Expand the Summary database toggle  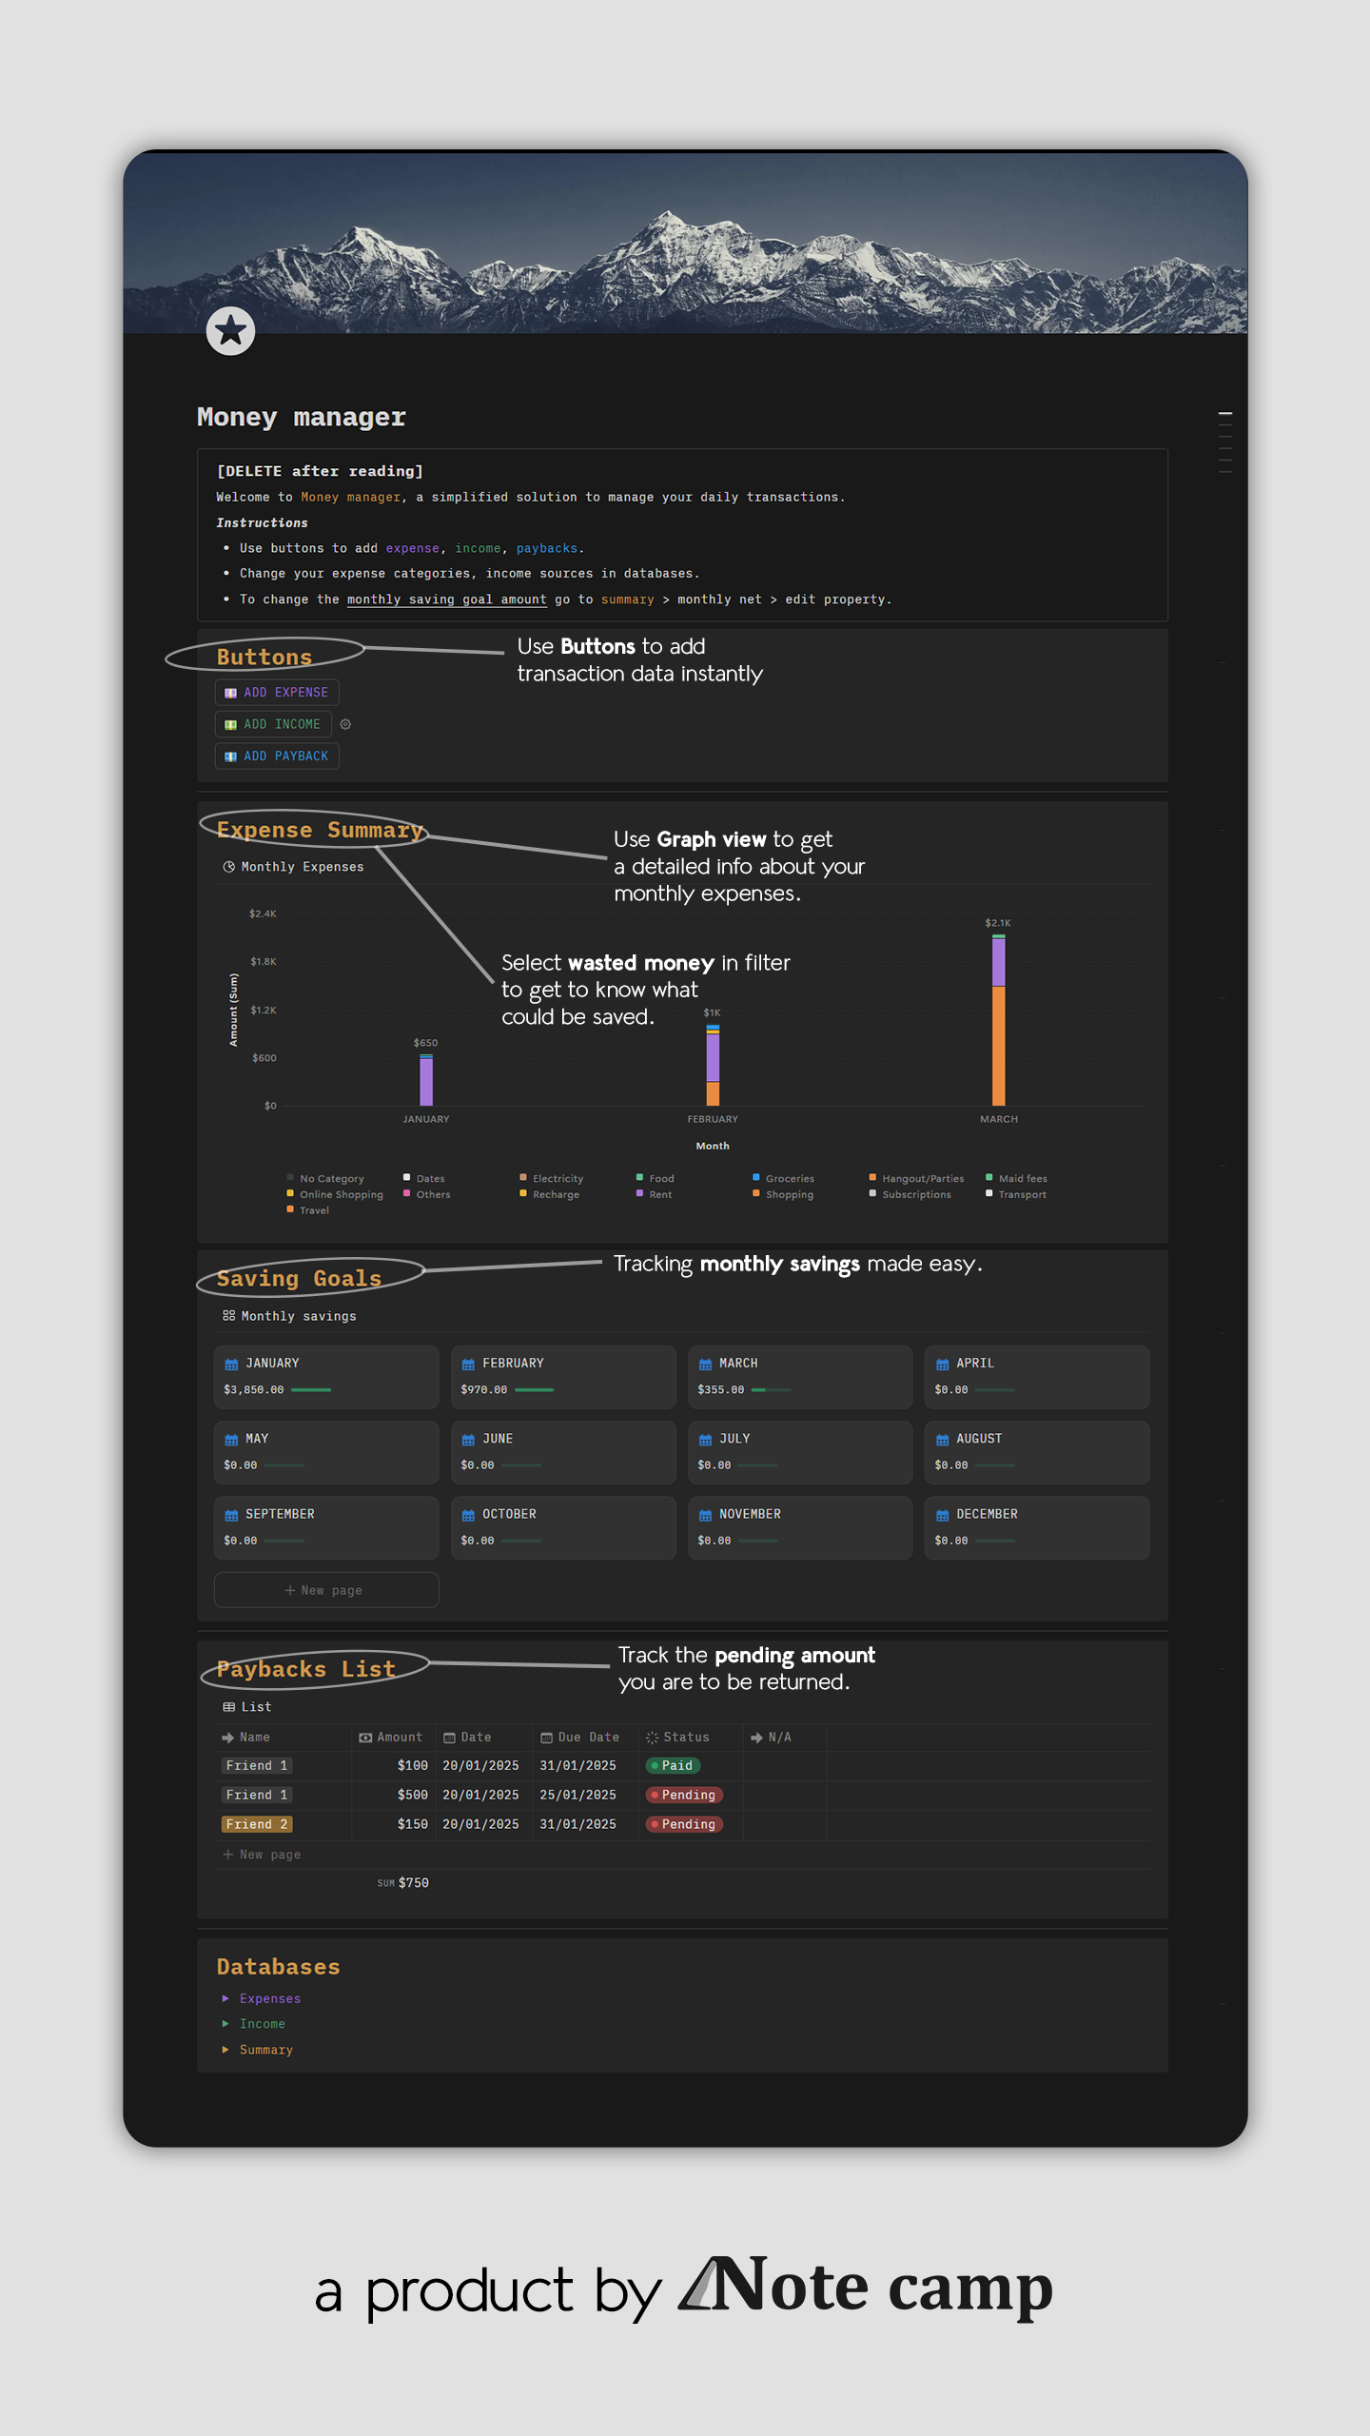(x=225, y=2050)
